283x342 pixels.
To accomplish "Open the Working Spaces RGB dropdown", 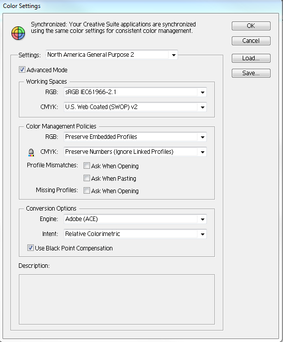I will point(135,92).
